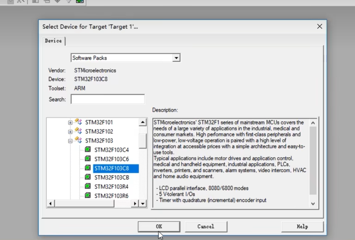Click the chip icon beside STM32F103C4

88,150
